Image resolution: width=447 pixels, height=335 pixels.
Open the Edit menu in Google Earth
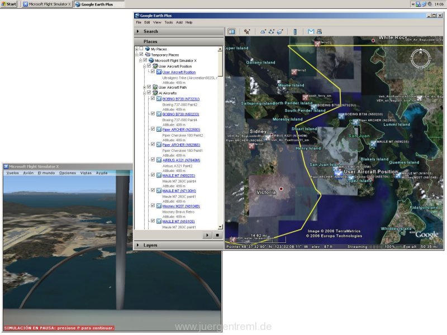coord(147,22)
